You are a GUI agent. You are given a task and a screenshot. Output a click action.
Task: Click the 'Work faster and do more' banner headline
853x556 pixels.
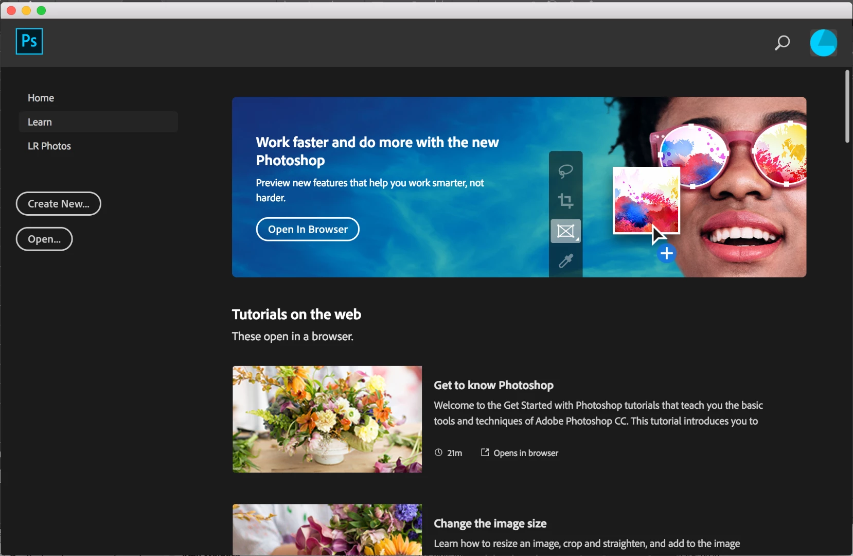click(x=377, y=151)
